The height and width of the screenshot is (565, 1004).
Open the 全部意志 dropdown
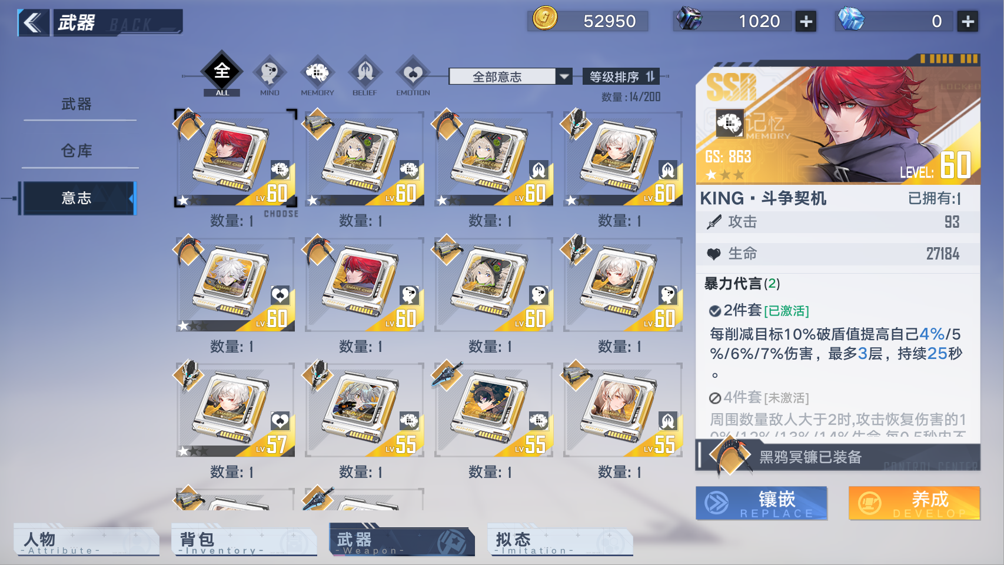[510, 77]
